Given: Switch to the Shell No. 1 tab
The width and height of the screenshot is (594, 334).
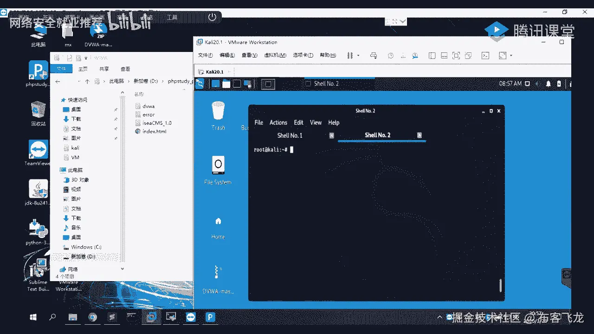Looking at the screenshot, I should 290,135.
